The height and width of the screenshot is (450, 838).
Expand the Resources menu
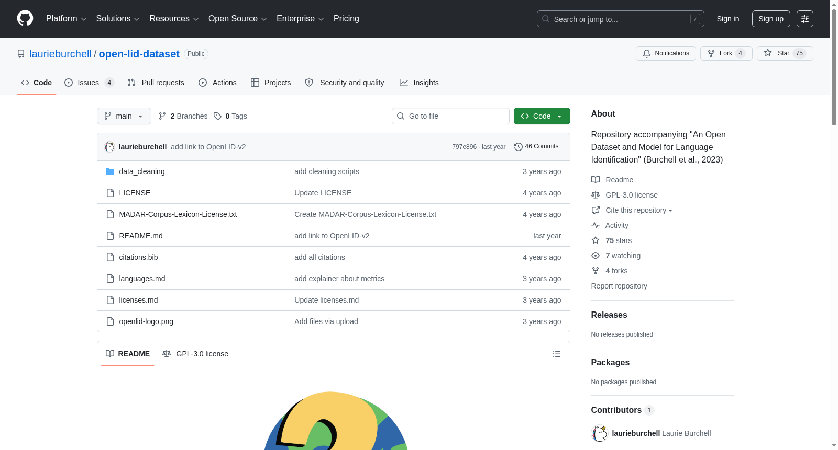point(174,19)
